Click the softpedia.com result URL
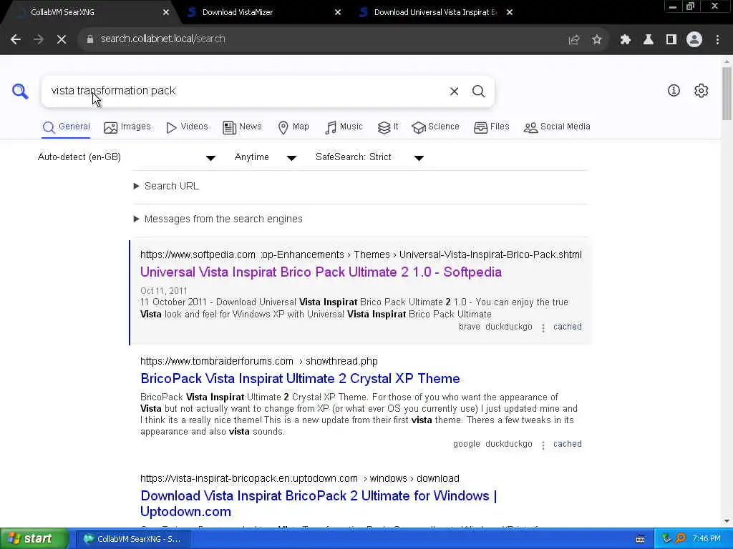 (361, 255)
